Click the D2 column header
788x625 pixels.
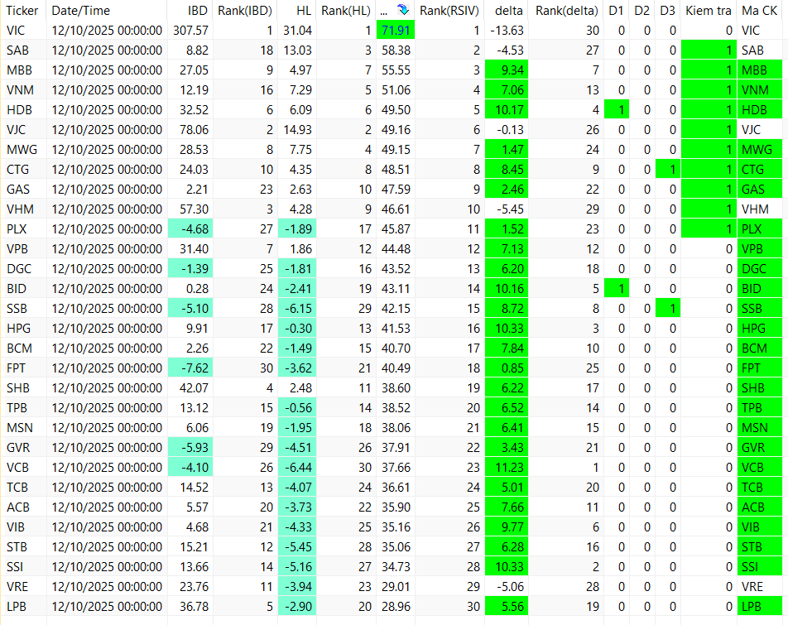point(642,10)
